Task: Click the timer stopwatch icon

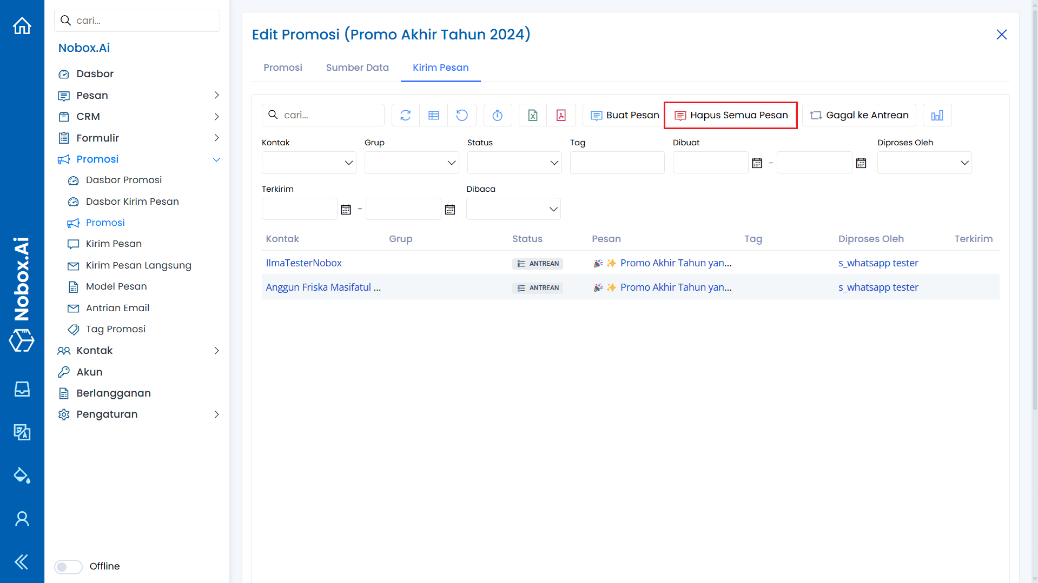Action: 498,115
